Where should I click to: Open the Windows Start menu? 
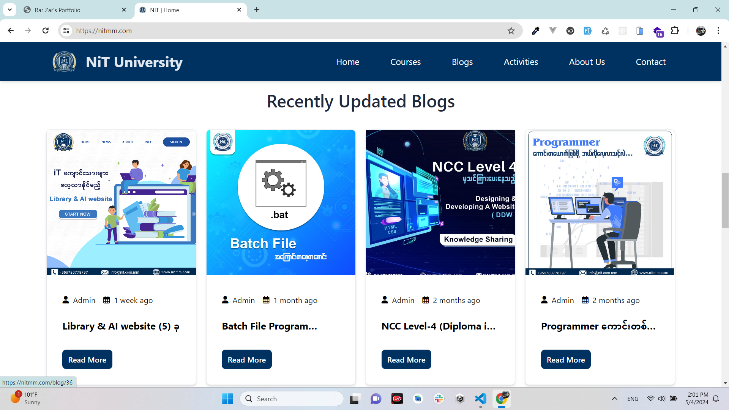click(x=227, y=399)
